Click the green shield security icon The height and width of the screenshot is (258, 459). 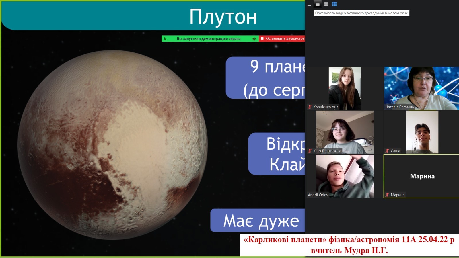point(254,39)
